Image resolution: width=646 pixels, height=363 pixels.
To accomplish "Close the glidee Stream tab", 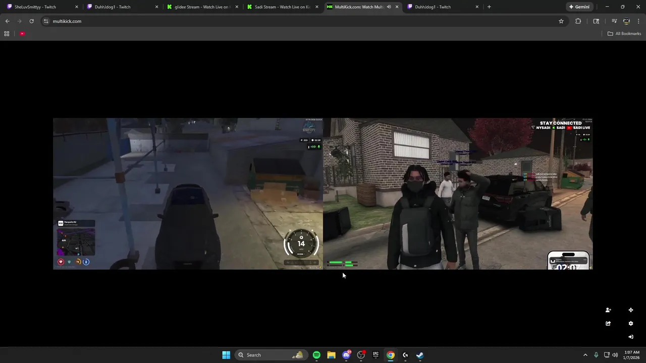I will [237, 7].
